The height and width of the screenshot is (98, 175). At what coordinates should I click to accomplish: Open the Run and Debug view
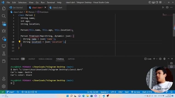pos(4,31)
